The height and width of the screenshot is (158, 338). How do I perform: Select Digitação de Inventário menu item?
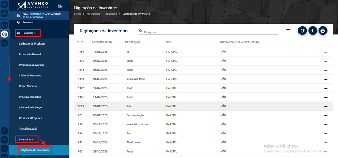coord(35,150)
